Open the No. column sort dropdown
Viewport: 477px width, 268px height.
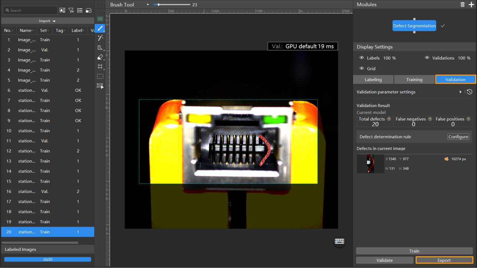click(x=13, y=31)
